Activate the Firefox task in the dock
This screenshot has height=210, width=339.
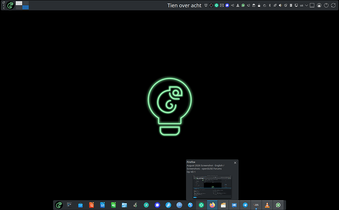coord(212,205)
